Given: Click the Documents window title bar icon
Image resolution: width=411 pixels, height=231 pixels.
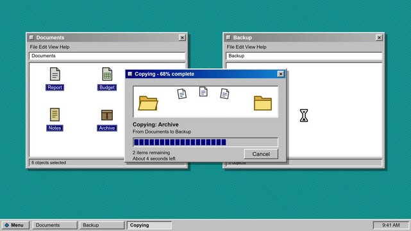Looking at the screenshot, I should pos(31,37).
